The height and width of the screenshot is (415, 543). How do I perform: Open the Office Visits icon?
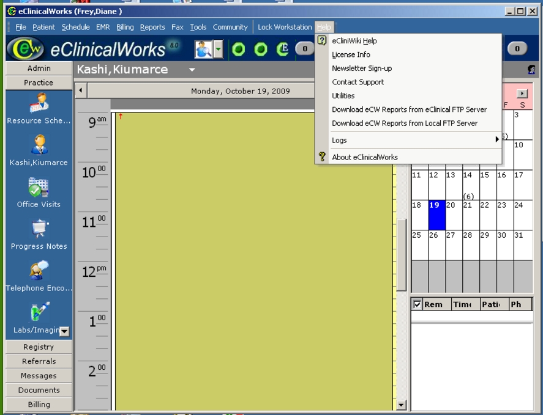[x=39, y=187]
